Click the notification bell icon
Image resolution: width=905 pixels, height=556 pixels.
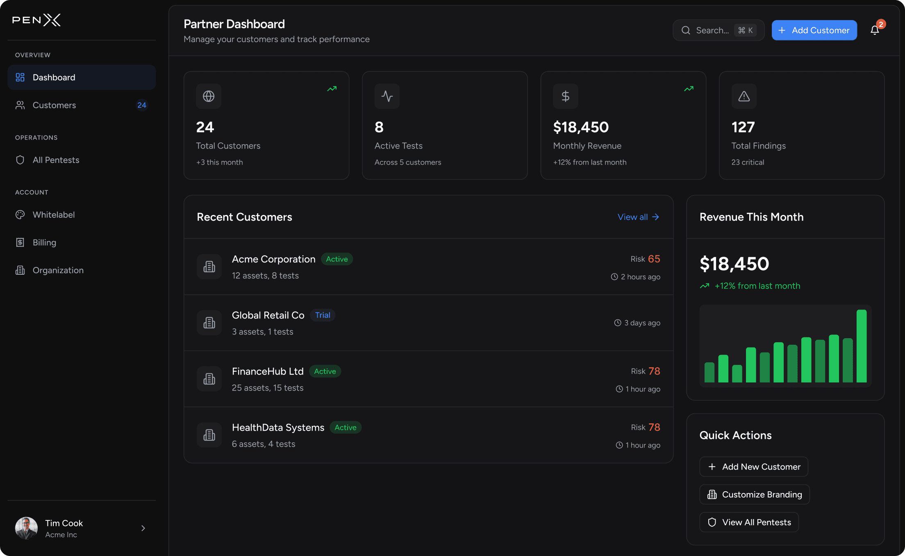[x=874, y=30]
